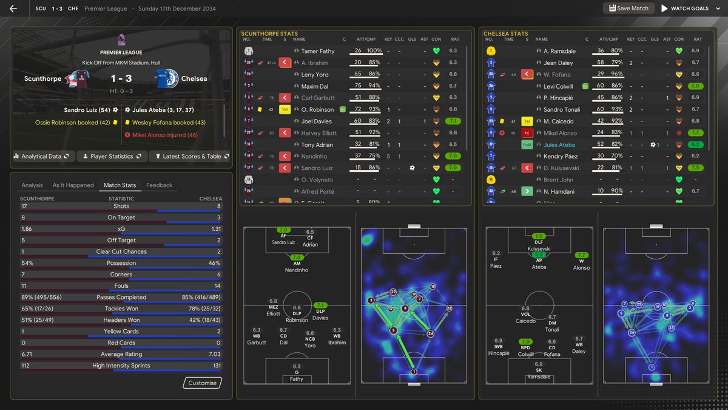
Task: Click Nandinho AM on Scunthorpe formation
Action: (x=297, y=263)
